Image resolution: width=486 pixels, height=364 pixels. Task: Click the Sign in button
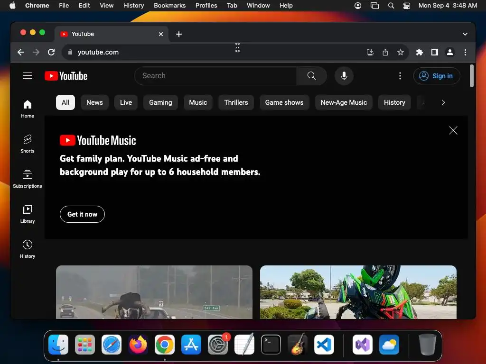437,76
